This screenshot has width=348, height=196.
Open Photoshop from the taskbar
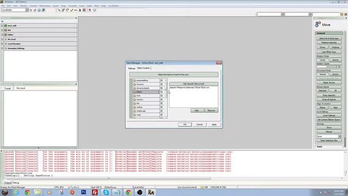pyautogui.click(x=83, y=192)
